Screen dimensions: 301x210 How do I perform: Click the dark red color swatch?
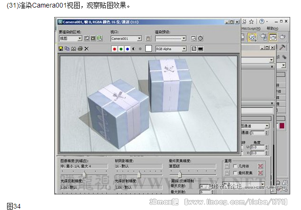coord(282,126)
